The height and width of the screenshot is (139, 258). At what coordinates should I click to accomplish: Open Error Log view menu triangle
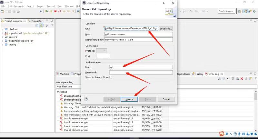point(255,78)
